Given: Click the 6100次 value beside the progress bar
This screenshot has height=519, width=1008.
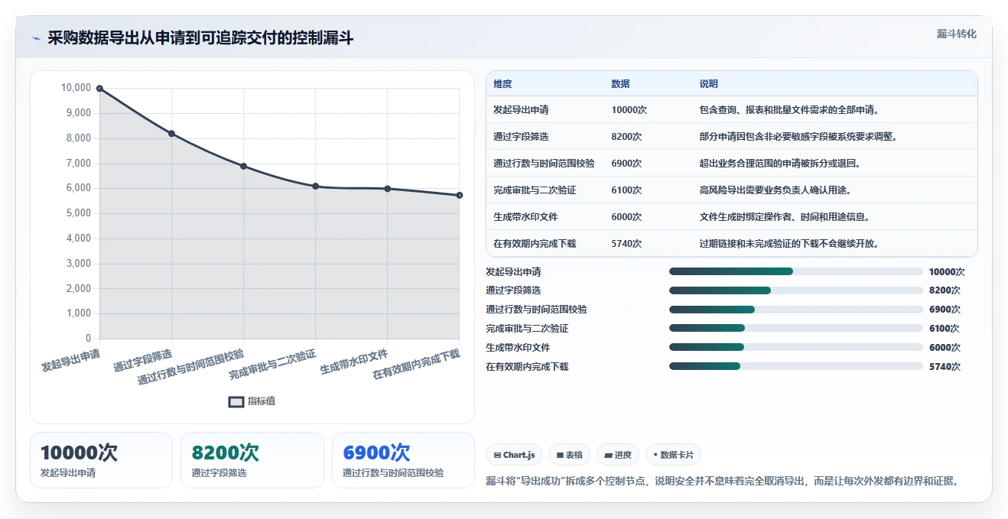Looking at the screenshot, I should coord(945,329).
